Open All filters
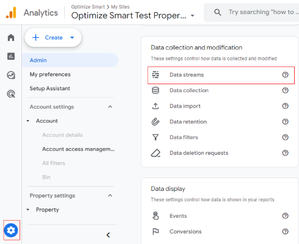Screen dimensions: 299x244 point(54,163)
